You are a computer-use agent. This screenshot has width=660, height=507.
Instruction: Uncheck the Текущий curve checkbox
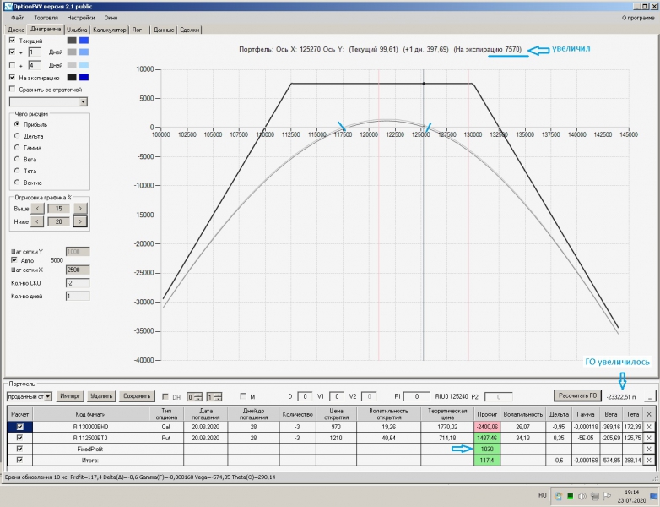click(x=12, y=41)
